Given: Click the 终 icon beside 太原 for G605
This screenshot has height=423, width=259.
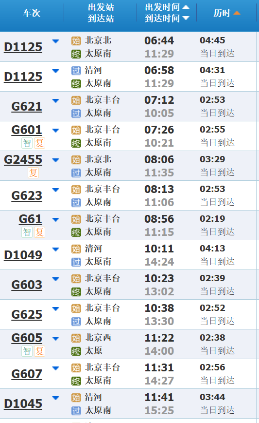Looking at the screenshot, I should tap(76, 351).
